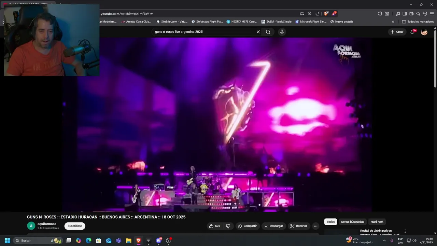Screen dimensions: 437x246
Task: Dislike the video with thumbs down
Action: [228, 226]
